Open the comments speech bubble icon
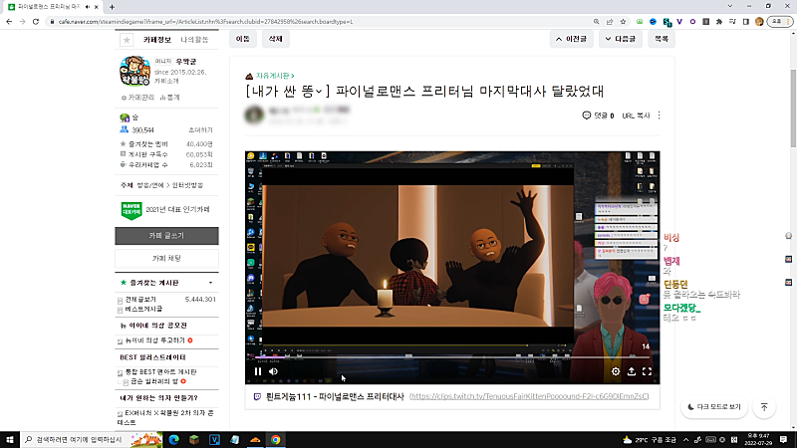Viewport: 797px width, 448px height. coord(587,115)
